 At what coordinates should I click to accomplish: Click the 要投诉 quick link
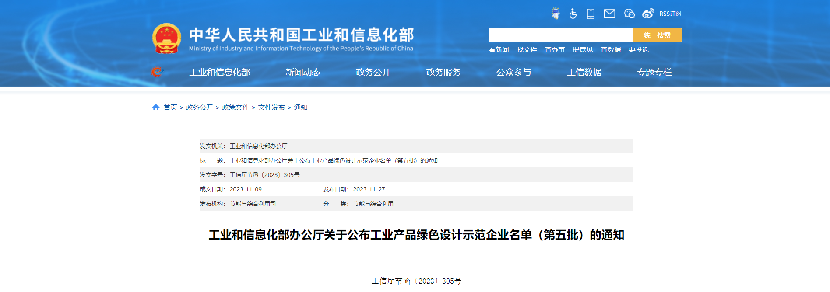tap(639, 50)
